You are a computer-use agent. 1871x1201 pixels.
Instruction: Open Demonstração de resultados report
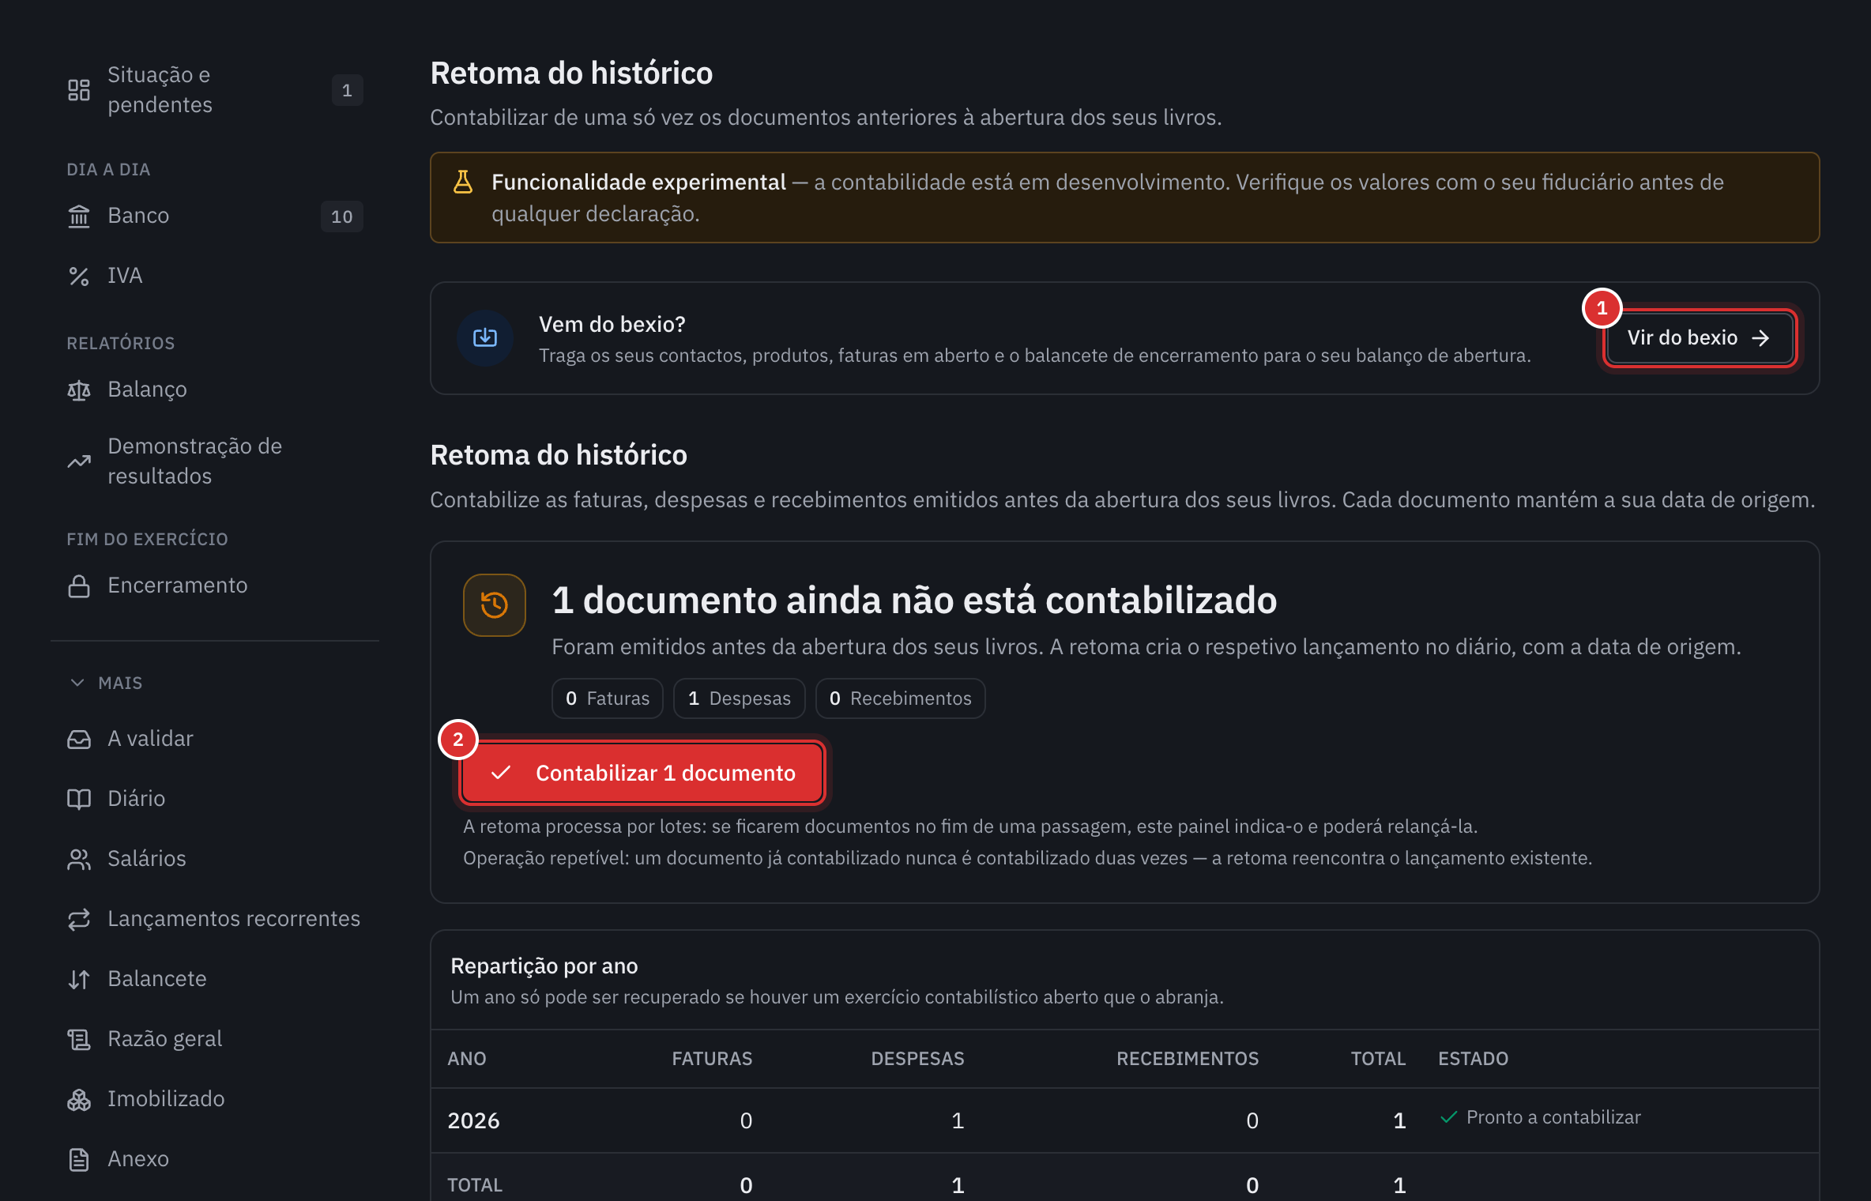coord(215,461)
